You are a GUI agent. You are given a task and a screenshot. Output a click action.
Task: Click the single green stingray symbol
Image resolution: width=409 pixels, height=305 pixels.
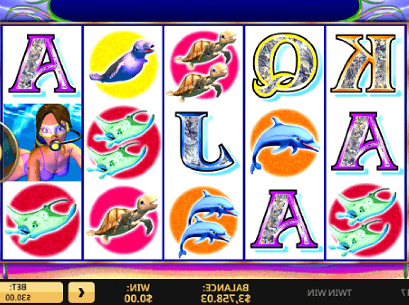(x=42, y=220)
